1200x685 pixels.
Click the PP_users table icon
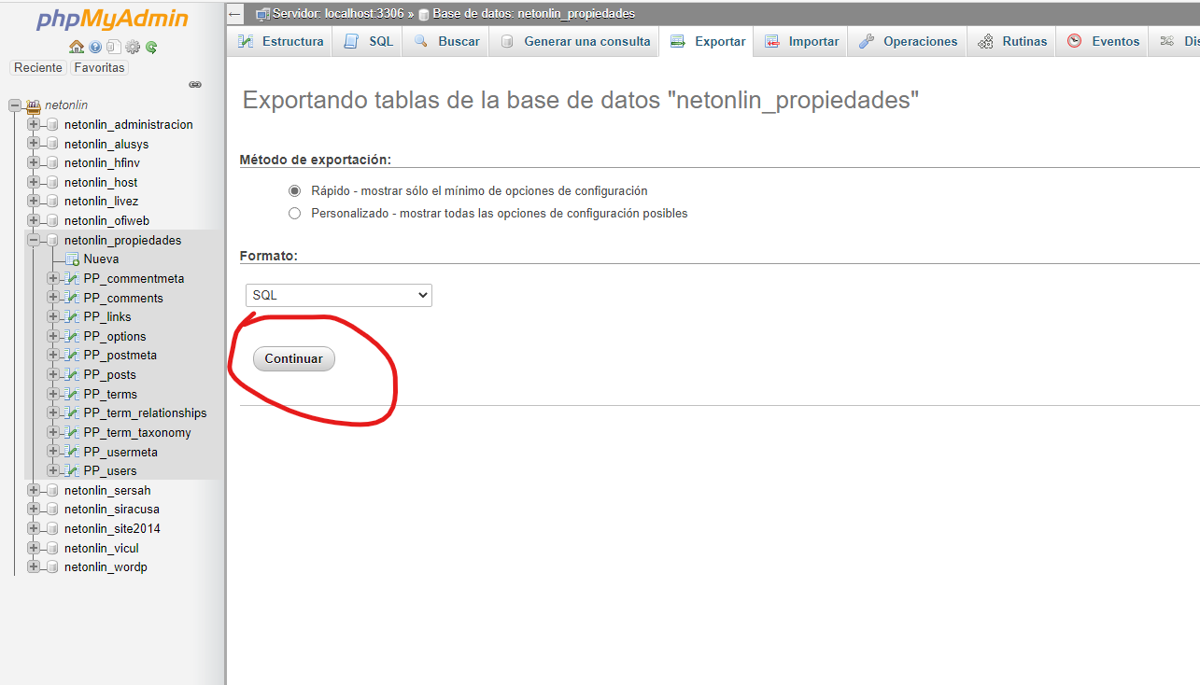pos(72,470)
